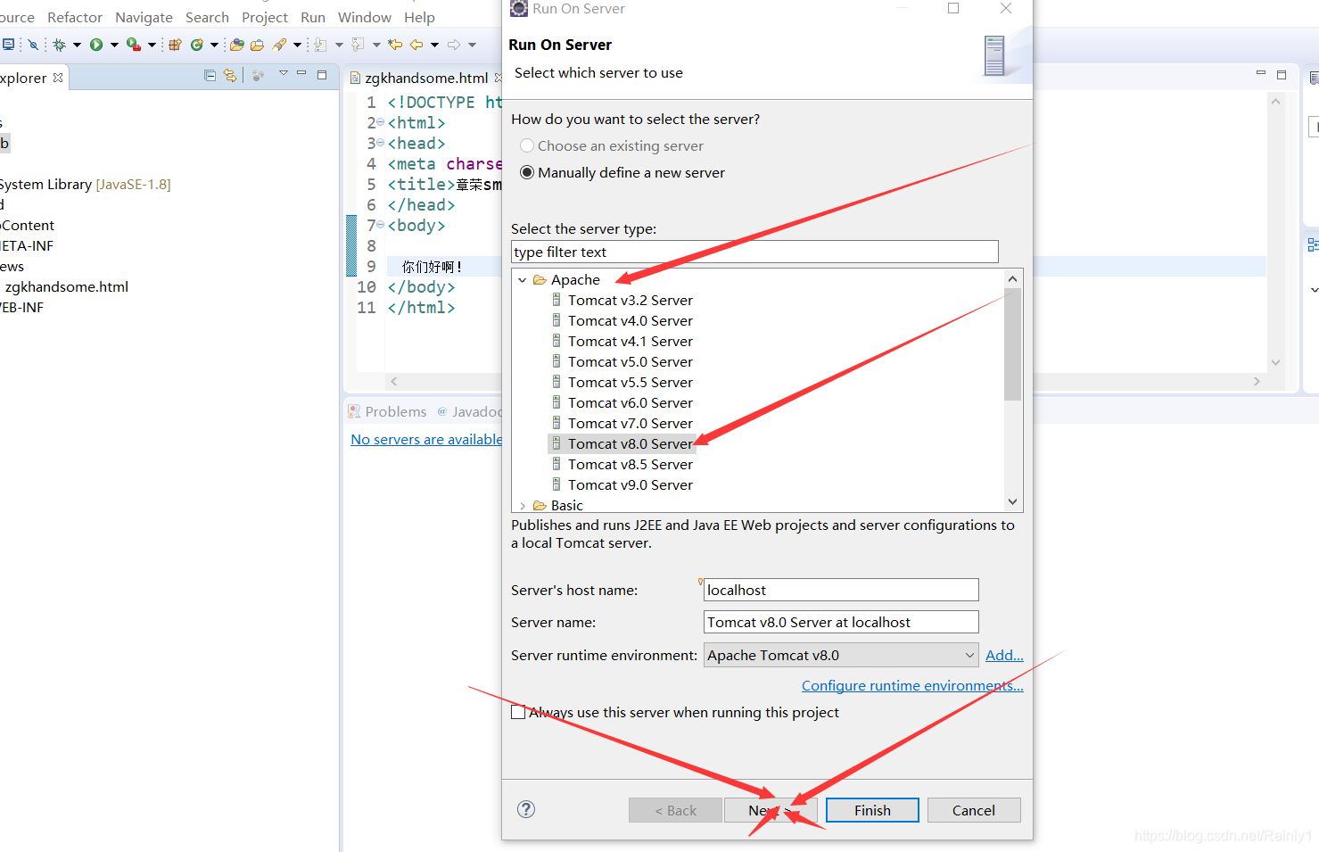Click the Next Annotation toolbar icon

click(320, 45)
